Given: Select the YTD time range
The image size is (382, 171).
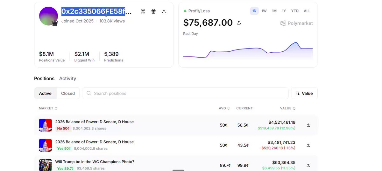Looking at the screenshot, I should point(295,11).
